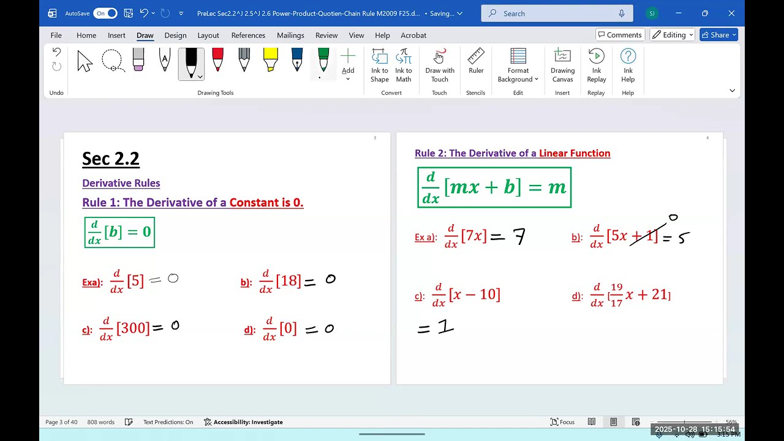
Task: Enable Draw with Touch
Action: [440, 66]
